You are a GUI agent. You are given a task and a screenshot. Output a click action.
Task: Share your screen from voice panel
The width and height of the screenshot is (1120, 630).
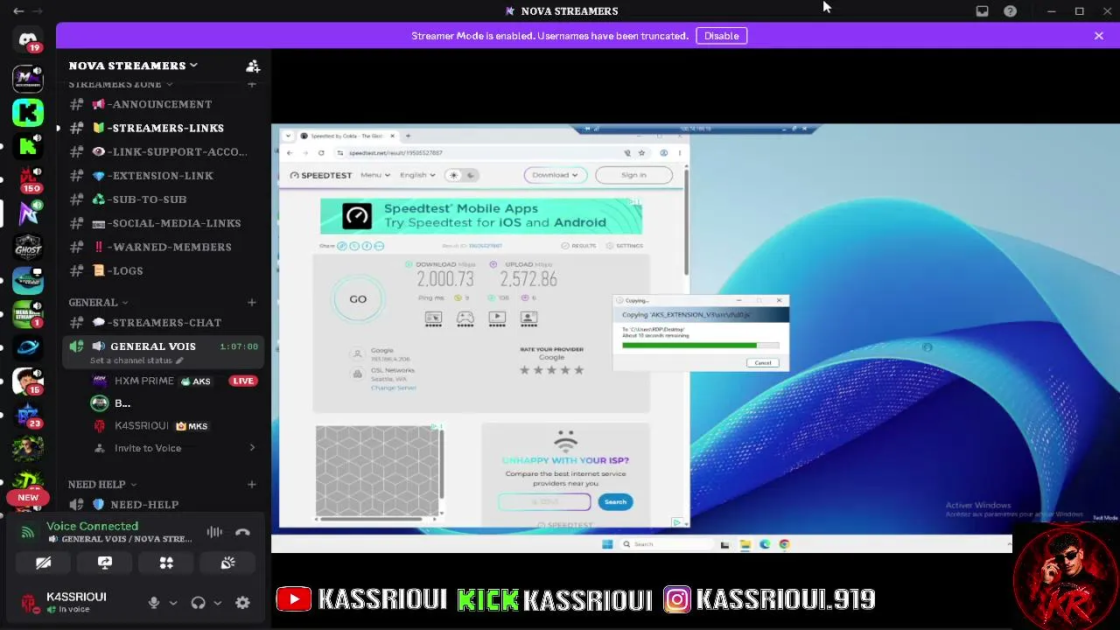click(x=105, y=563)
